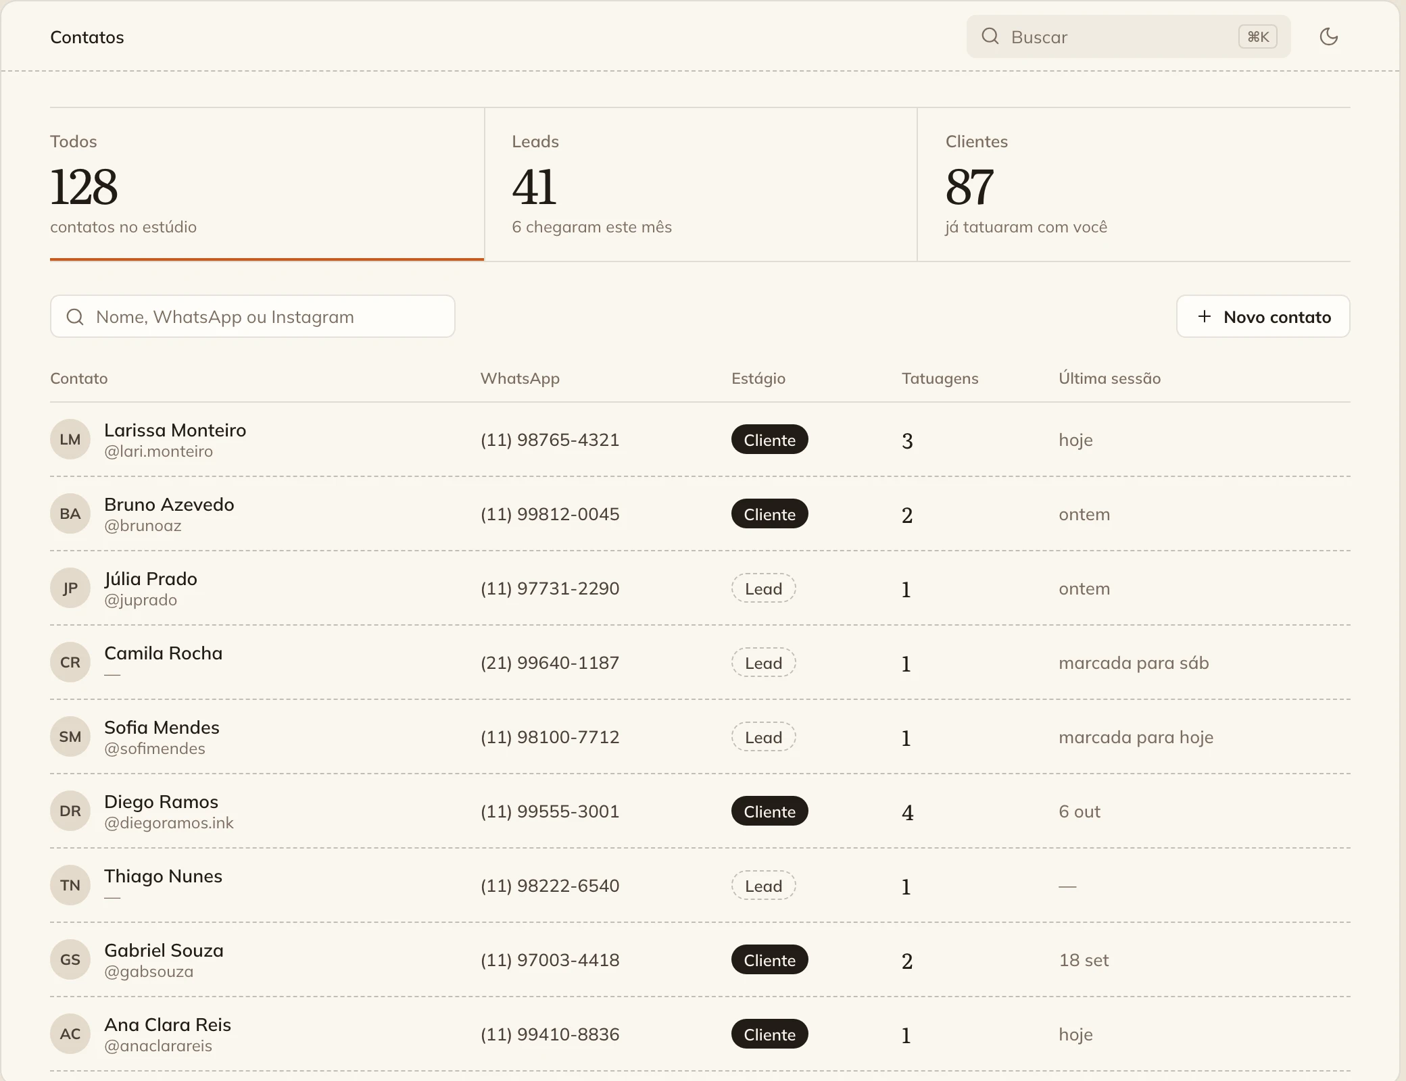Click the search icon in the contact filter field
1406x1081 pixels.
click(75, 317)
